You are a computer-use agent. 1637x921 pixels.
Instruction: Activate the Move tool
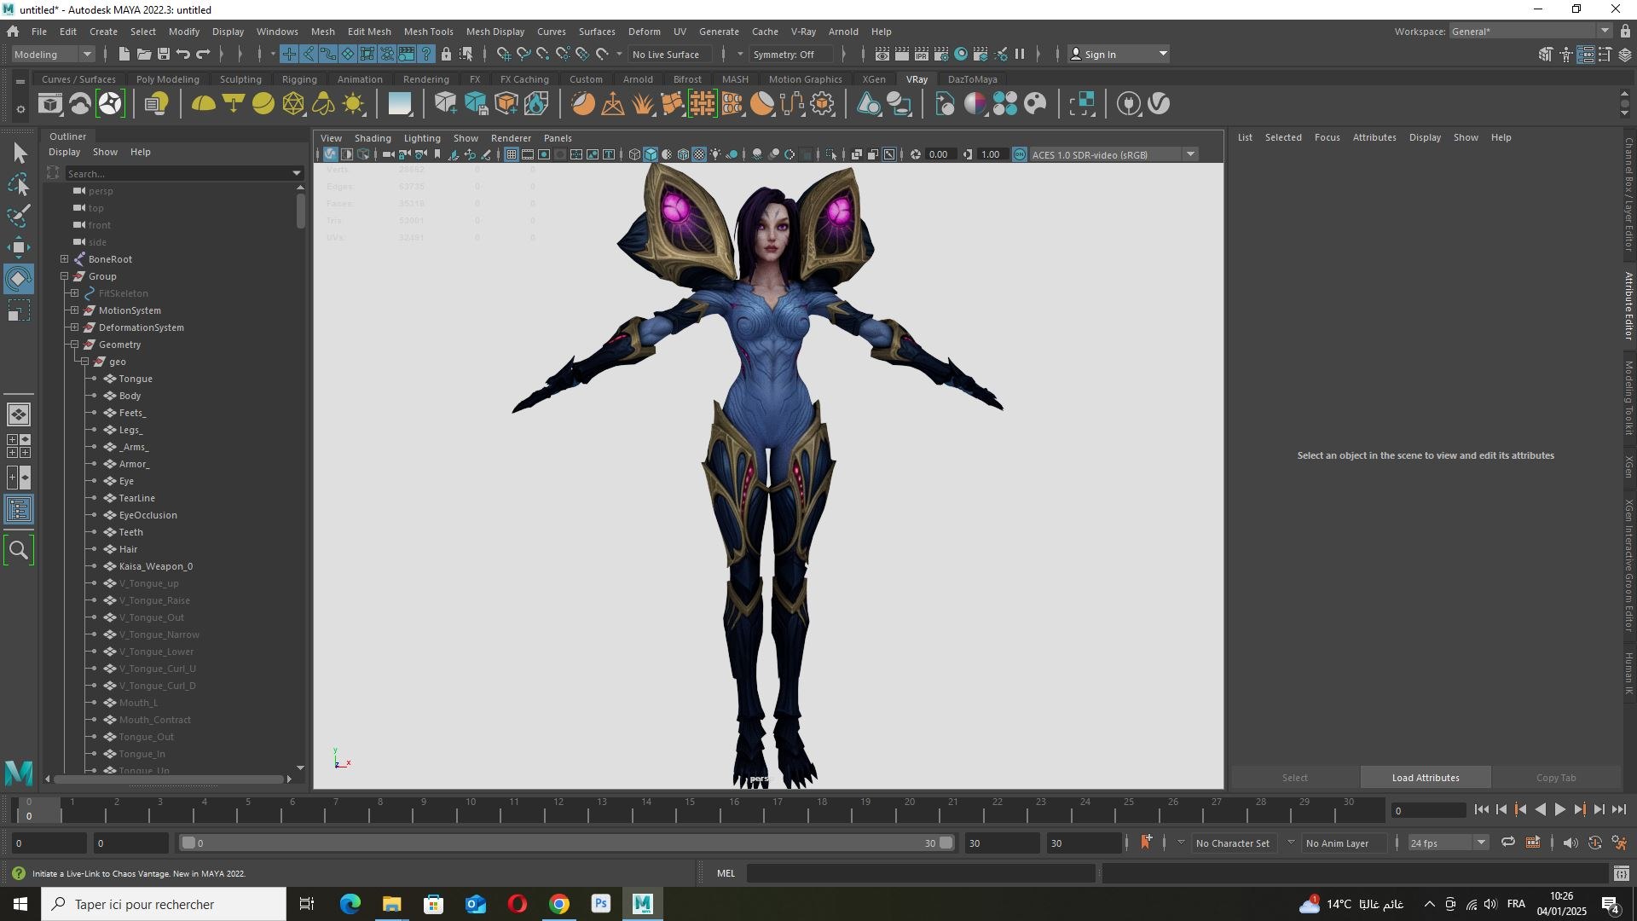point(19,247)
